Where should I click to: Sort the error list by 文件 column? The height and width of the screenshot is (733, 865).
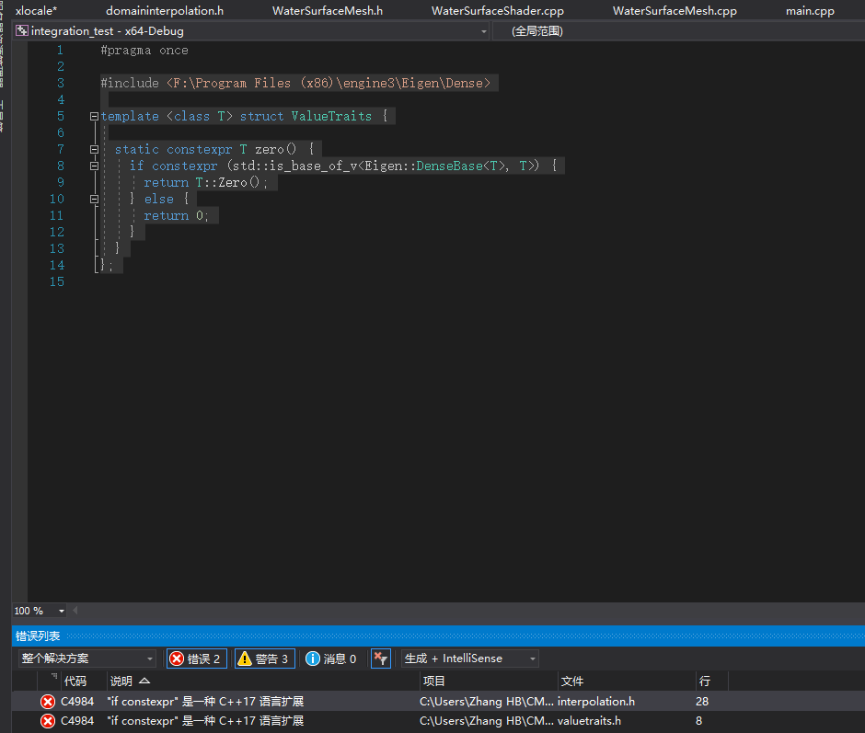(572, 681)
